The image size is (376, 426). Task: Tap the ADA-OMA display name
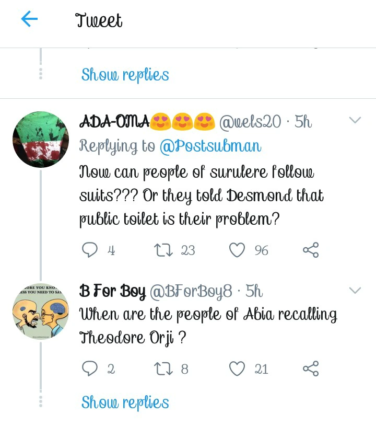pyautogui.click(x=114, y=122)
